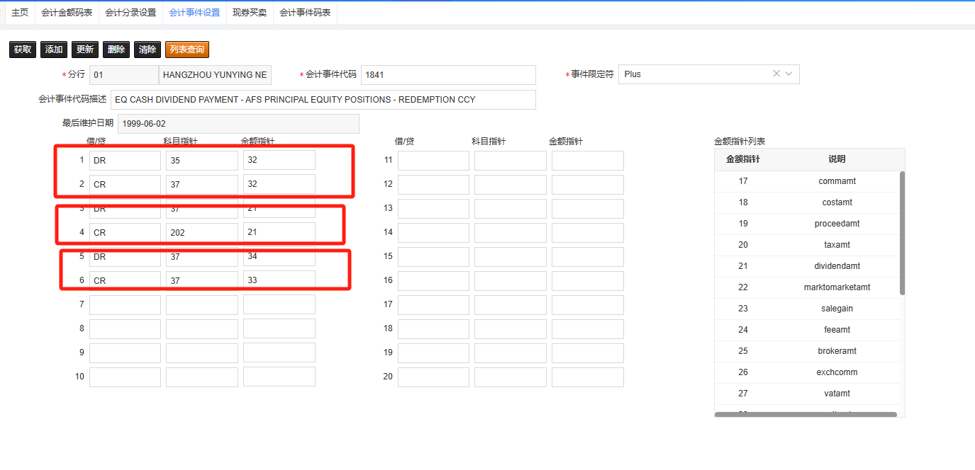Click the empty row 20 金额指针 field
This screenshot has height=470, width=975.
588,377
